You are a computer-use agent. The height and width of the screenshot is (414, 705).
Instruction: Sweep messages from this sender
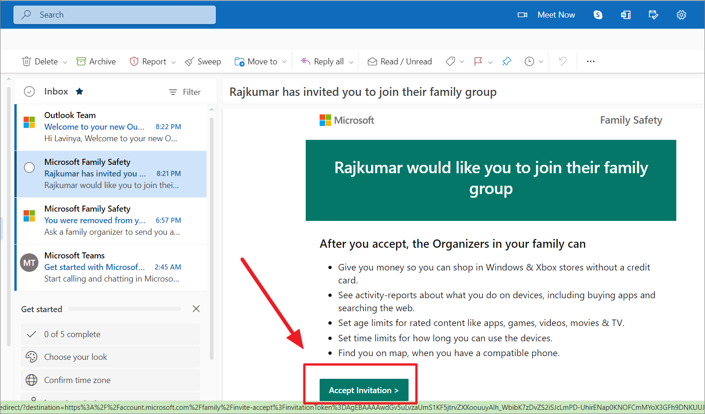coord(203,62)
